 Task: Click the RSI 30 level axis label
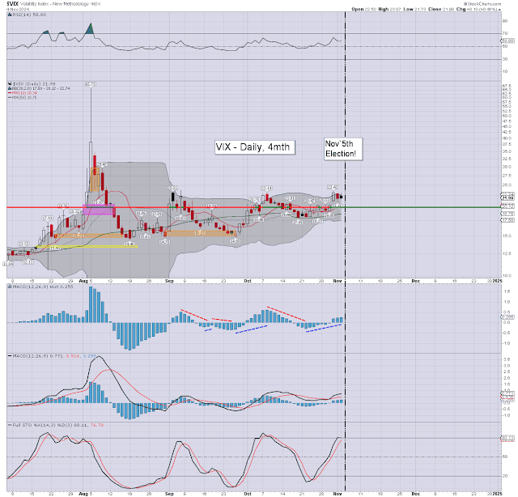pos(505,59)
